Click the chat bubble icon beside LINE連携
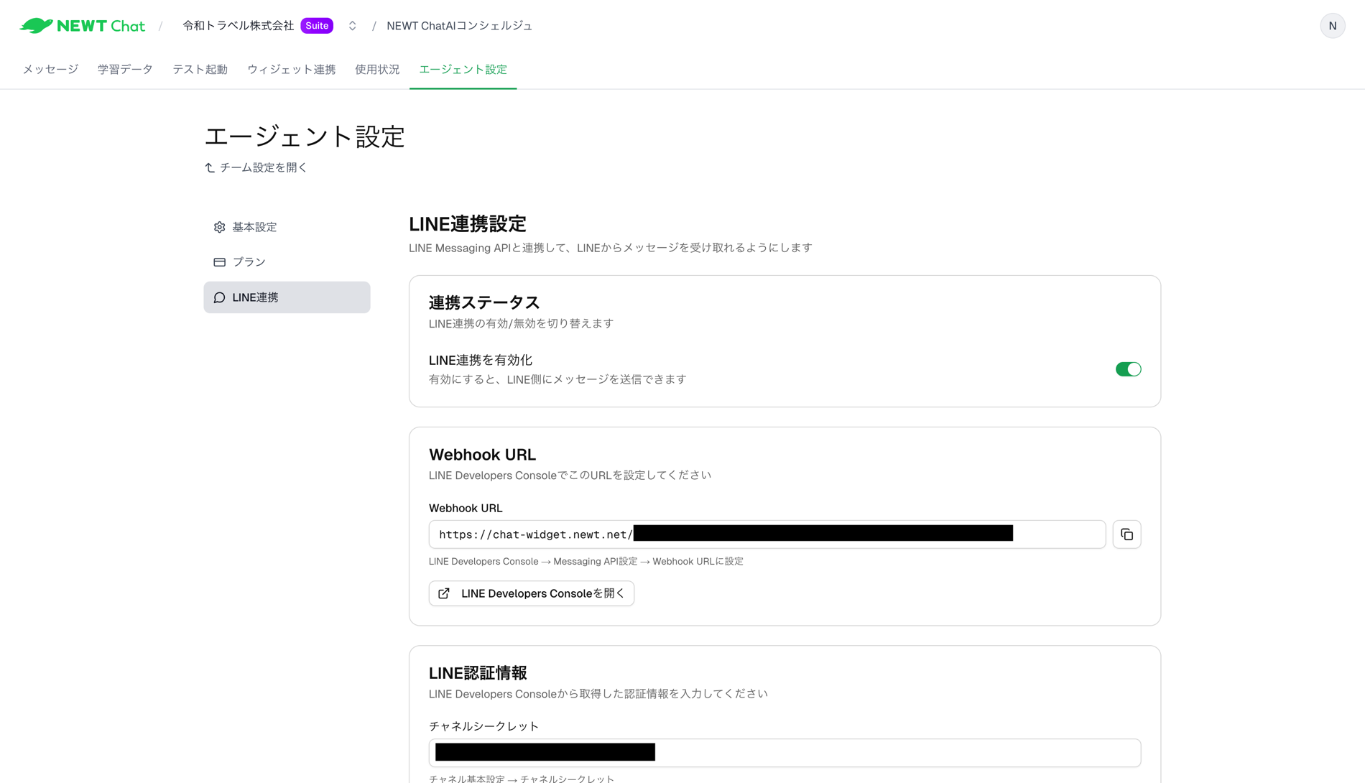This screenshot has height=783, width=1365. click(219, 297)
